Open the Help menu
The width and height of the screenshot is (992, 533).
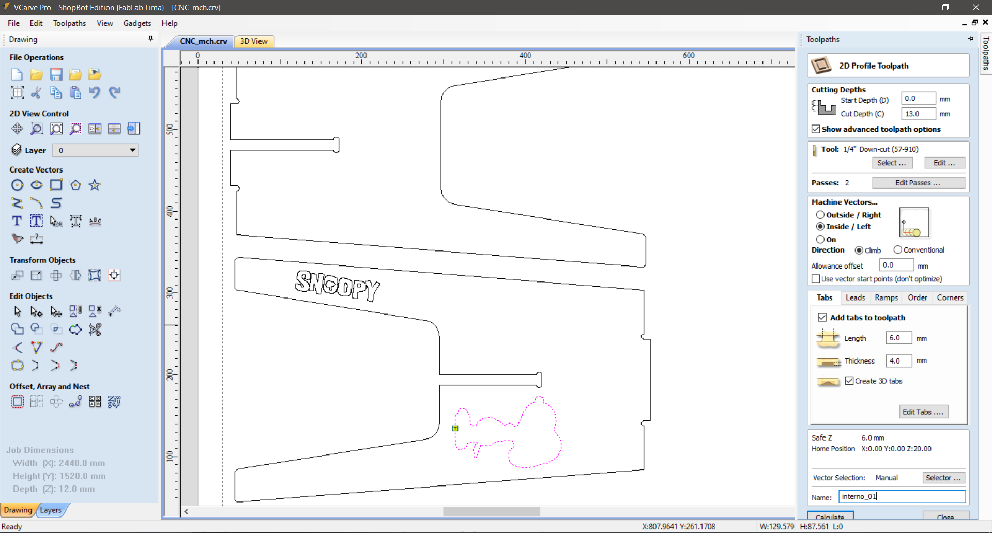(169, 23)
